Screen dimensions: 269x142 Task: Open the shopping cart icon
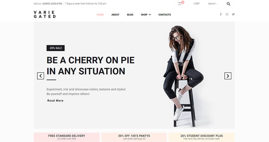[x=180, y=3]
